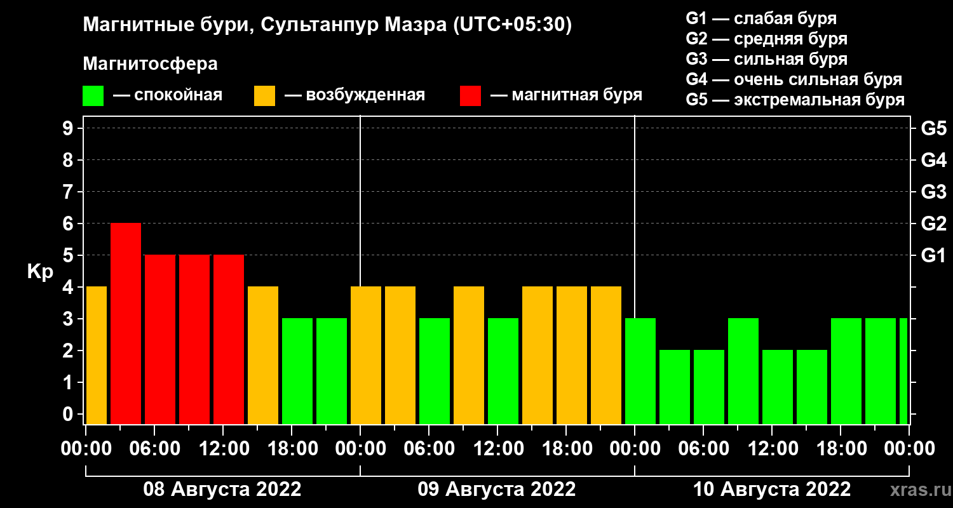
Task: Click the date label 10 Августа 2022
Action: (x=772, y=490)
